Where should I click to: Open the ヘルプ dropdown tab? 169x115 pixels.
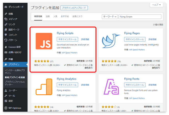pyautogui.click(x=156, y=5)
